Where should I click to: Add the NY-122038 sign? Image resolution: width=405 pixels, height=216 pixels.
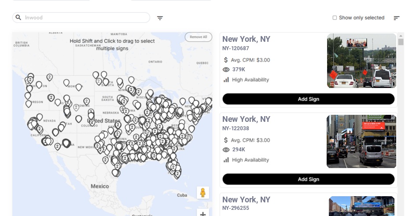[309, 179]
